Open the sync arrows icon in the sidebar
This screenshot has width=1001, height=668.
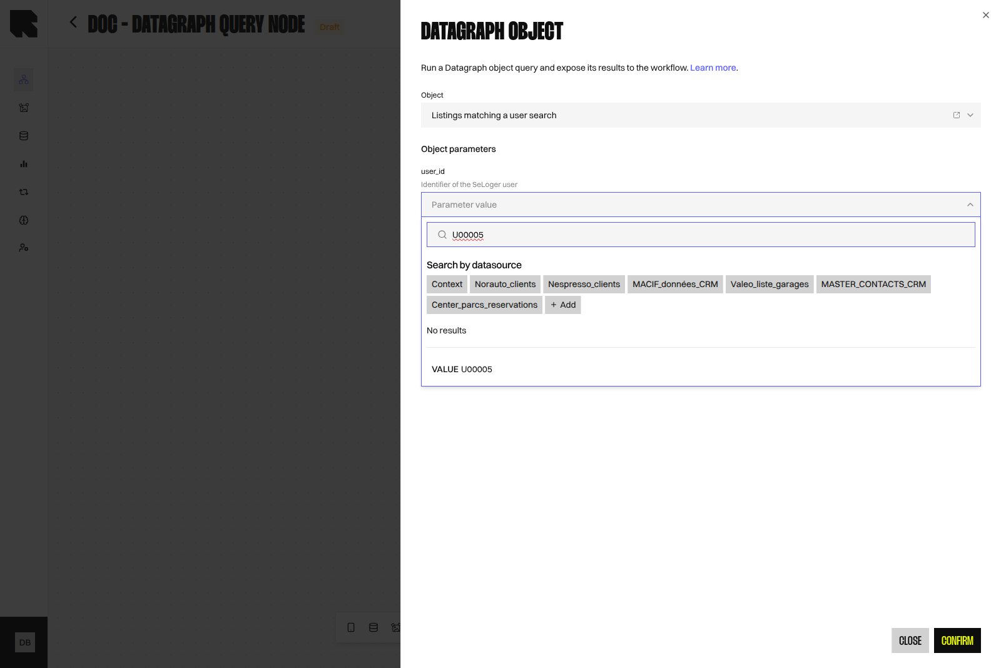[x=24, y=192]
